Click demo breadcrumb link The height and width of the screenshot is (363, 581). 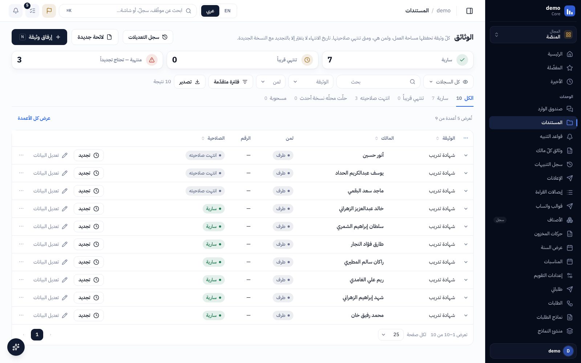point(443,11)
